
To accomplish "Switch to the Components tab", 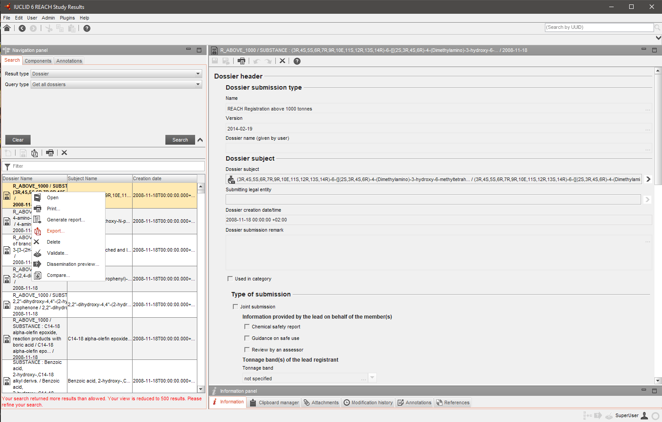I will 38,61.
